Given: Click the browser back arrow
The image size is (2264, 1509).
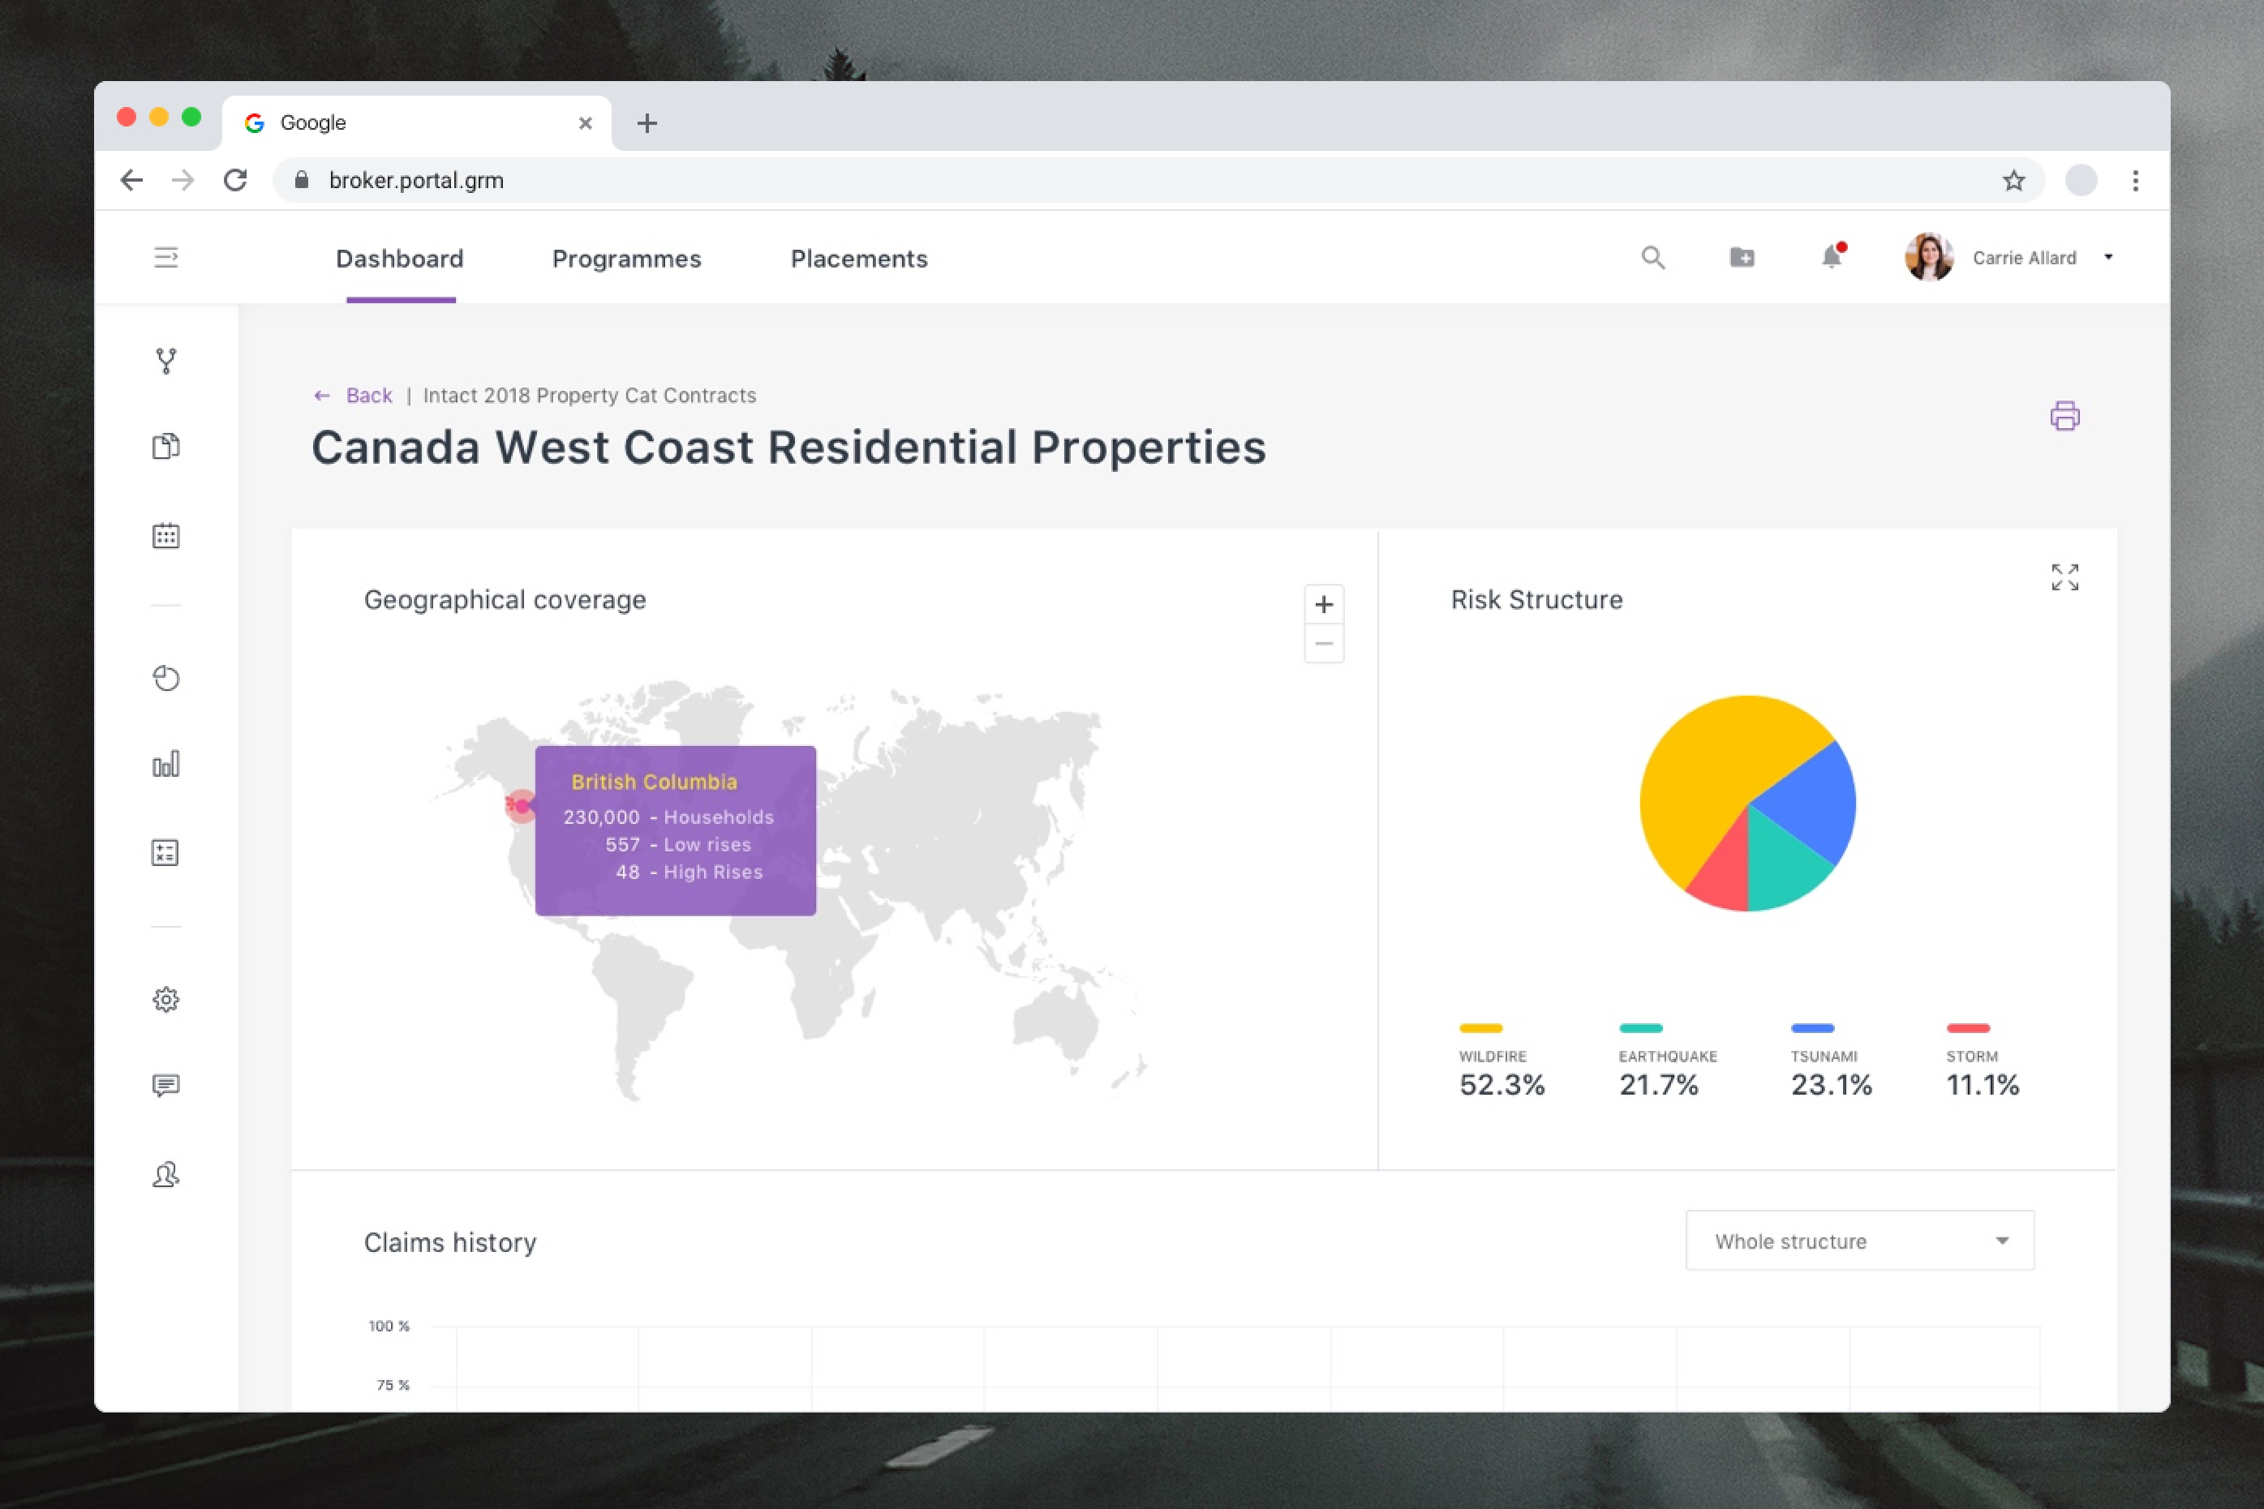Looking at the screenshot, I should pos(131,180).
